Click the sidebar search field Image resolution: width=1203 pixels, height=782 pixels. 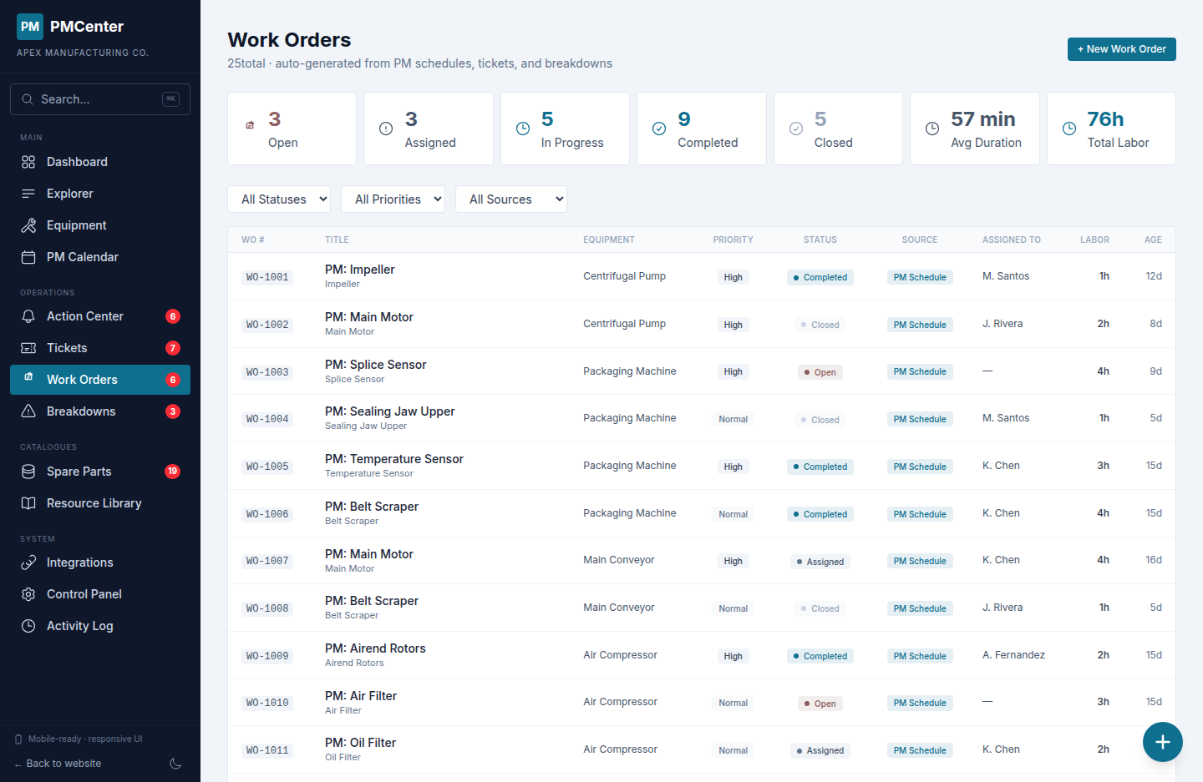pos(100,99)
